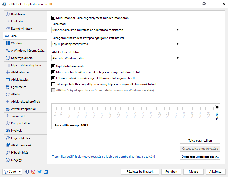Click Összes tálca engedélyezése button
Viewport: 228px width, 177px height.
pos(200,149)
